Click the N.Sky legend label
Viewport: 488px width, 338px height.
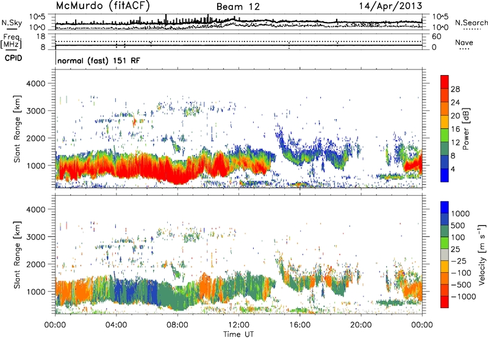coord(12,23)
